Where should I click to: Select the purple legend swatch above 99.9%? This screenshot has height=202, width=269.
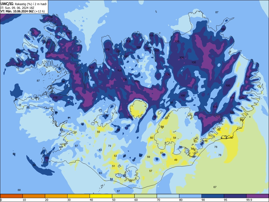[257, 196]
